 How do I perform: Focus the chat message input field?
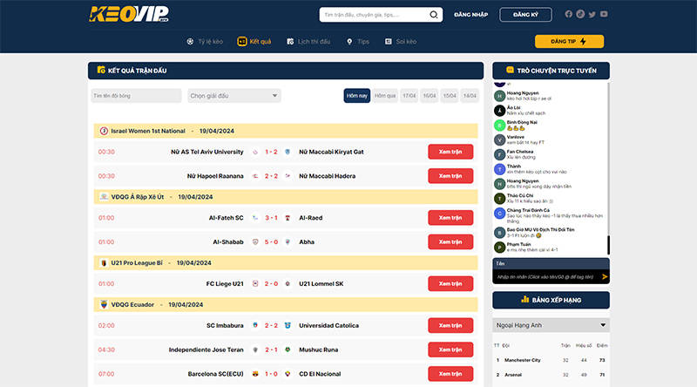547,276
